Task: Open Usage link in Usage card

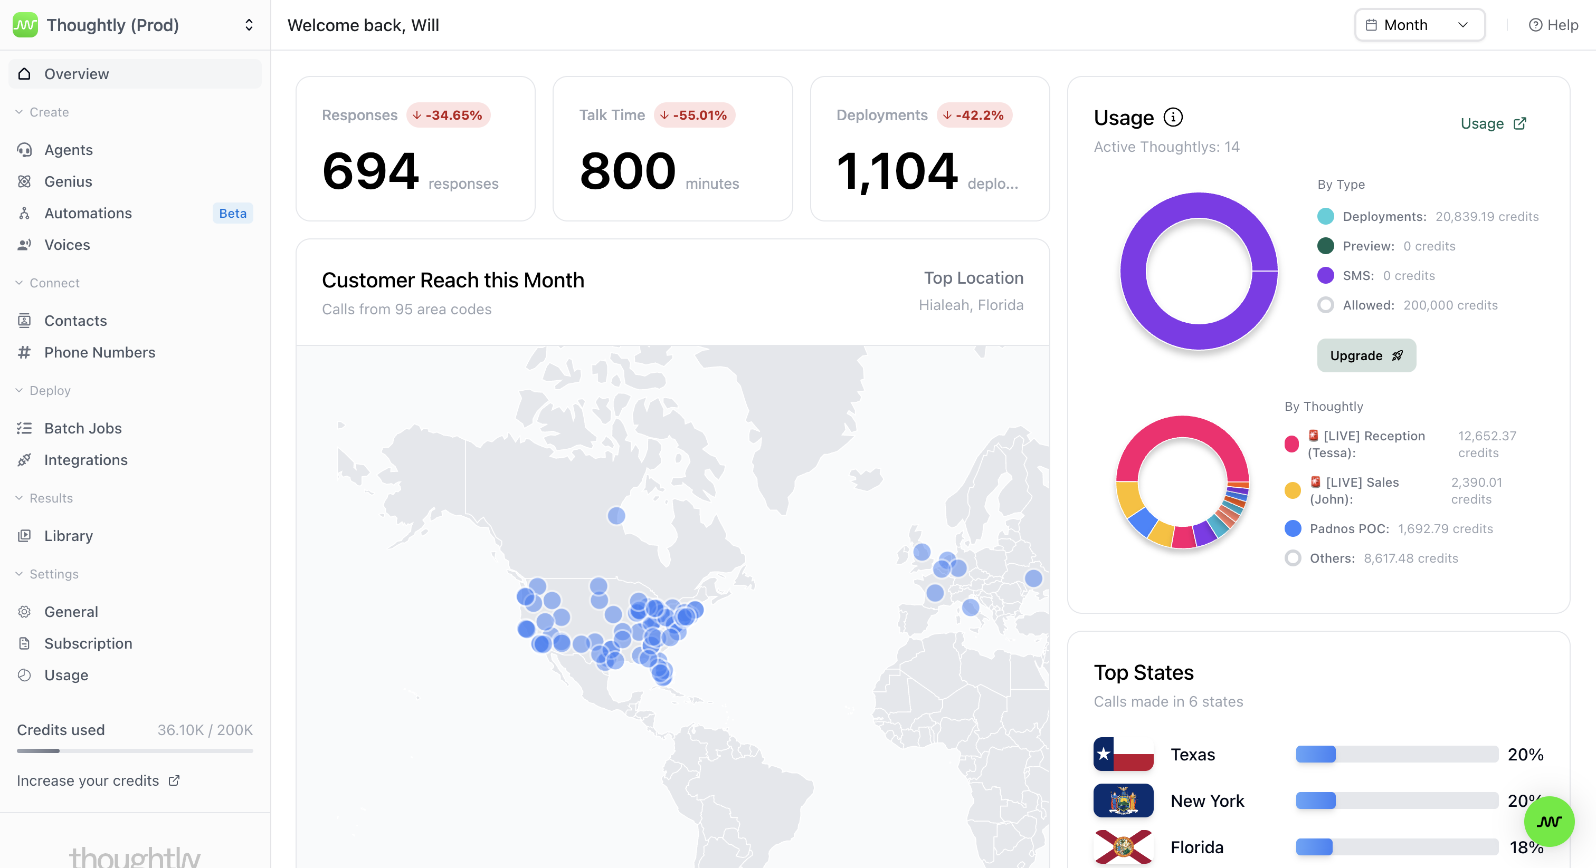Action: pyautogui.click(x=1493, y=124)
